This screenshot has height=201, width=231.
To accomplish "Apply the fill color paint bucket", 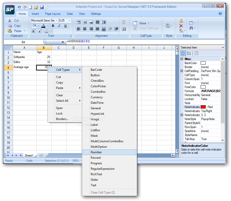I will (34, 26).
